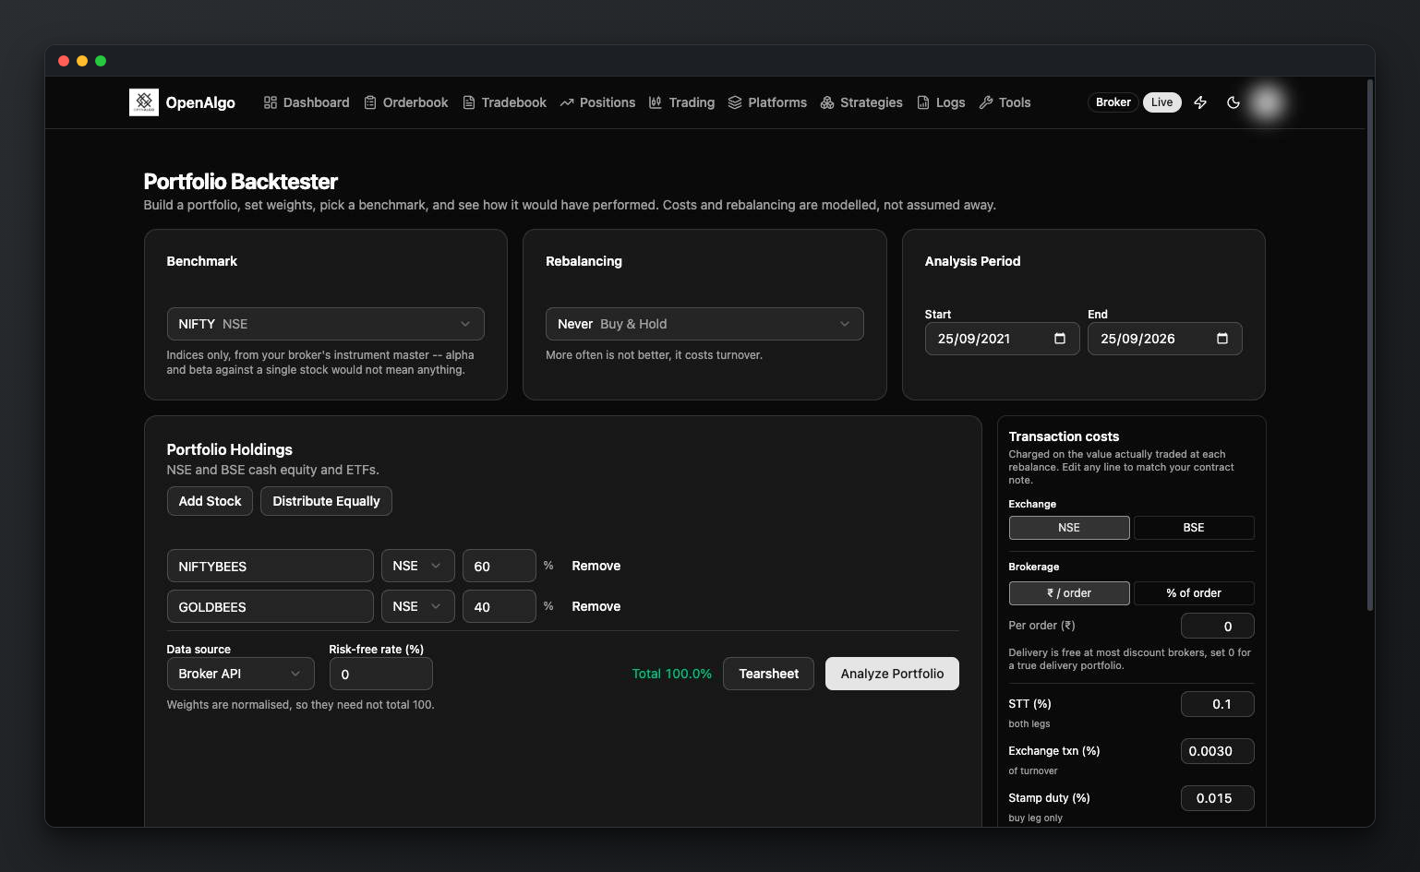Select BSE exchange for transaction costs
The height and width of the screenshot is (872, 1420).
1194,528
